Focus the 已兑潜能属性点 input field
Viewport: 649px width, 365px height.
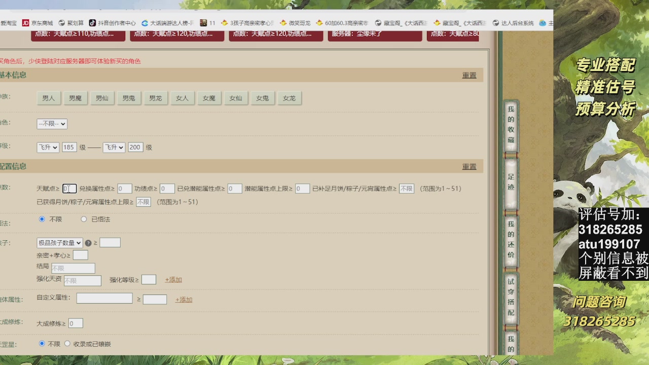pyautogui.click(x=235, y=189)
